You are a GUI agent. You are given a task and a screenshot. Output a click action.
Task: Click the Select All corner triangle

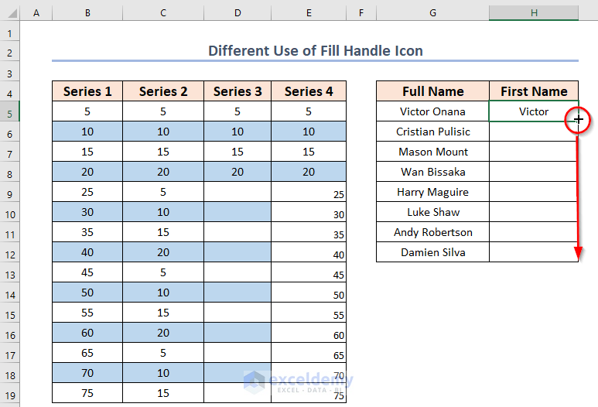11,13
